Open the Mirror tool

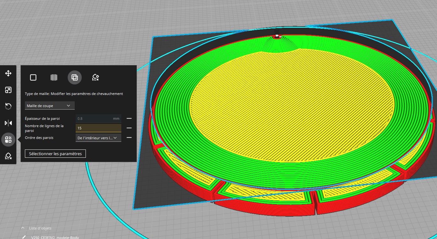coord(8,123)
